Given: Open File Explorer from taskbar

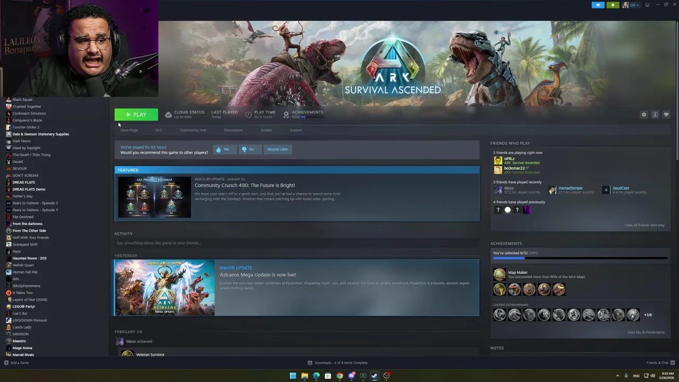Looking at the screenshot, I should tap(304, 376).
